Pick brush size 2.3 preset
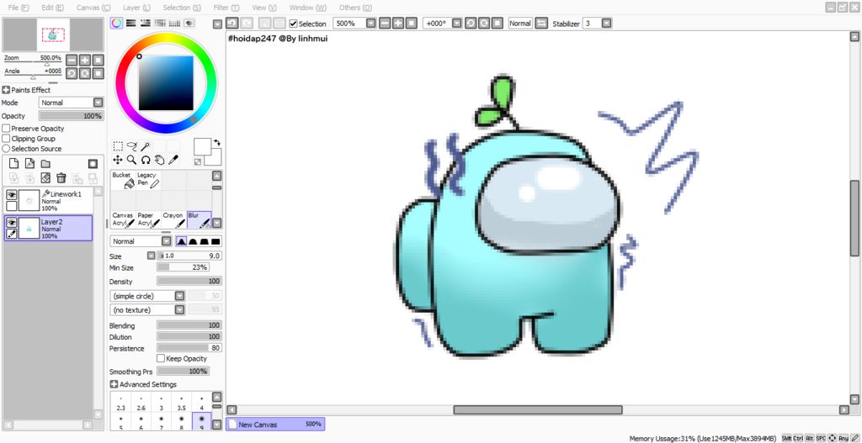The image size is (862, 443). point(121,403)
